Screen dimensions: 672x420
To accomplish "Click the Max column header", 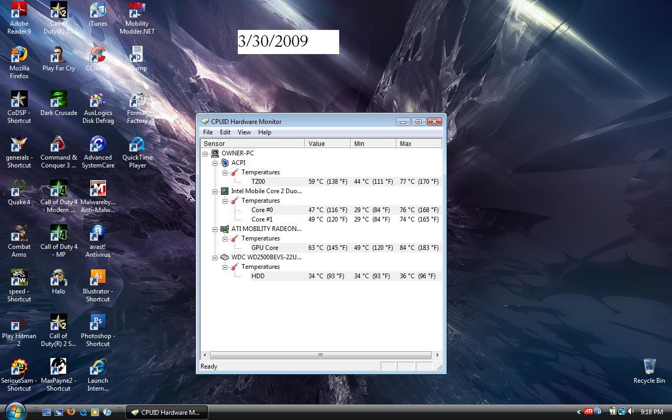I will pyautogui.click(x=419, y=143).
